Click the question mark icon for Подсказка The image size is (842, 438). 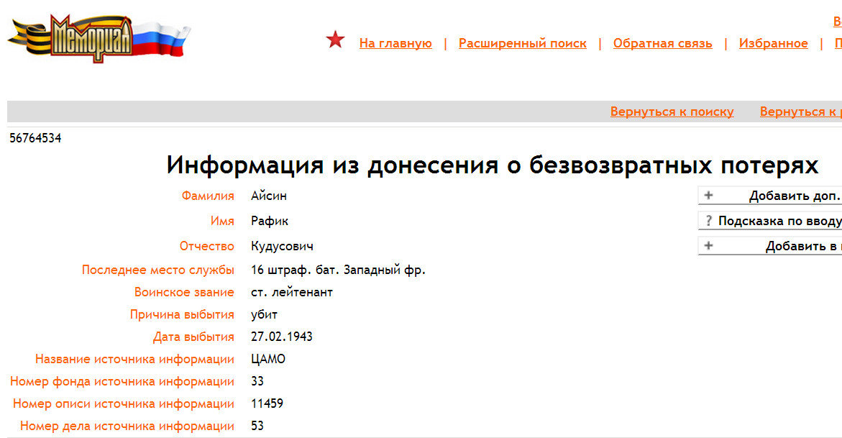click(708, 221)
